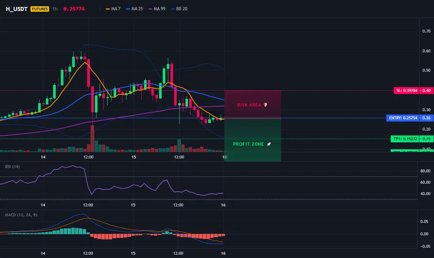
Task: Select the PROFIT ZONE text
Action: point(248,144)
